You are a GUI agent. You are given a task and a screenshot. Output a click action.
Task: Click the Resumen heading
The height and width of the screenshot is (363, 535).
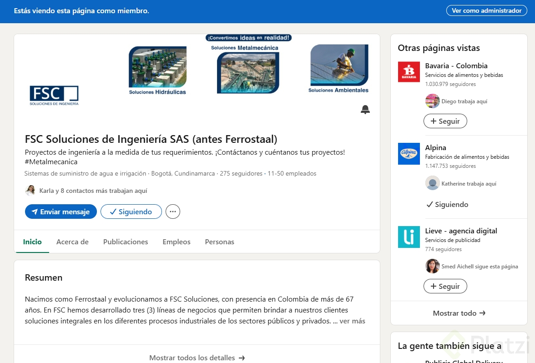click(x=44, y=277)
